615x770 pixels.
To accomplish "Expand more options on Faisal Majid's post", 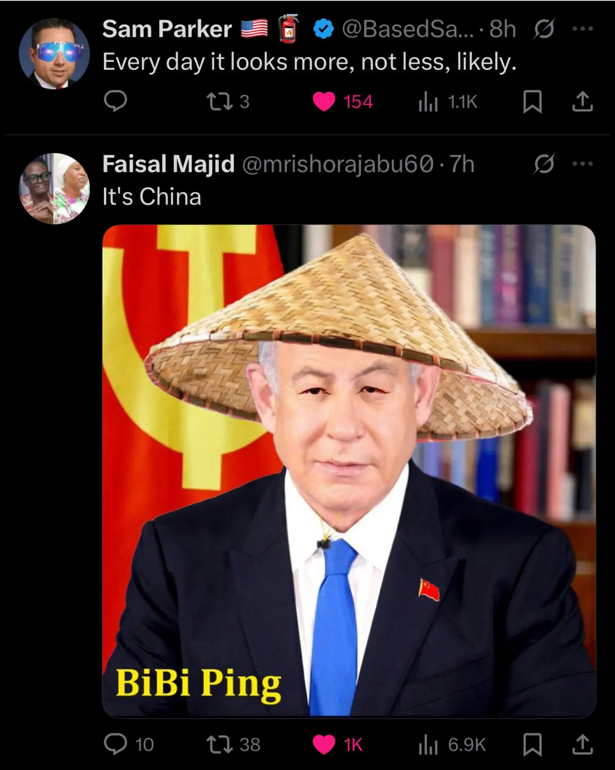I will pos(582,164).
